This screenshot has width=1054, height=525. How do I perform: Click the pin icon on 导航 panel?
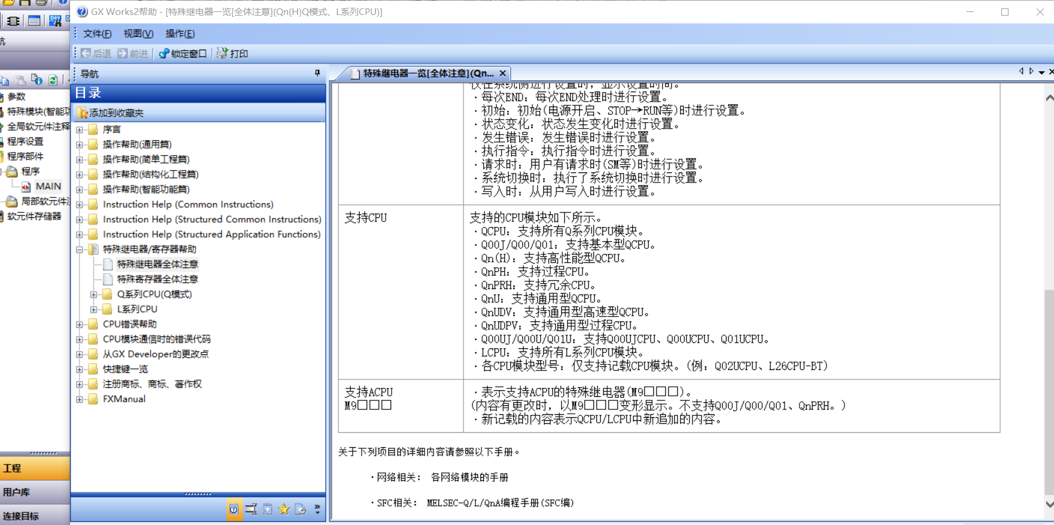tap(317, 73)
